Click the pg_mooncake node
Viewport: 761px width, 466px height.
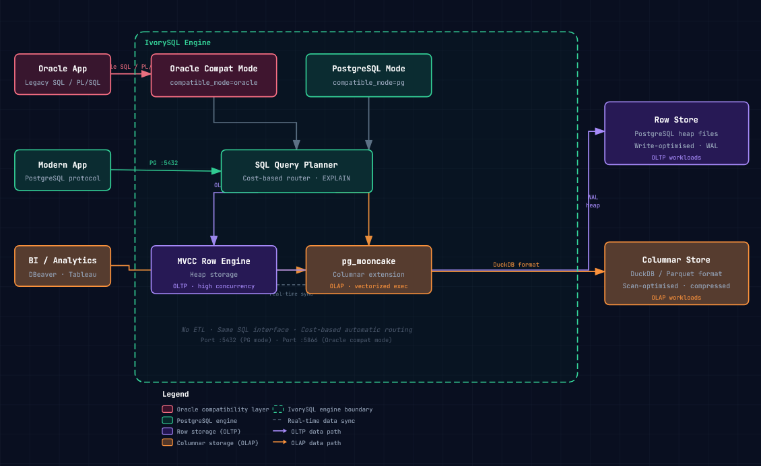[369, 270]
